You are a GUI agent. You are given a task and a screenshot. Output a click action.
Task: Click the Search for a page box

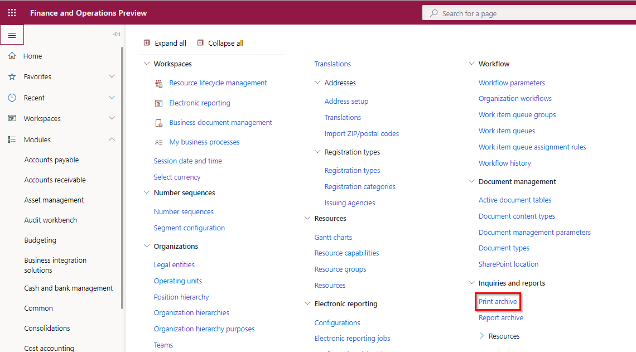tap(530, 13)
